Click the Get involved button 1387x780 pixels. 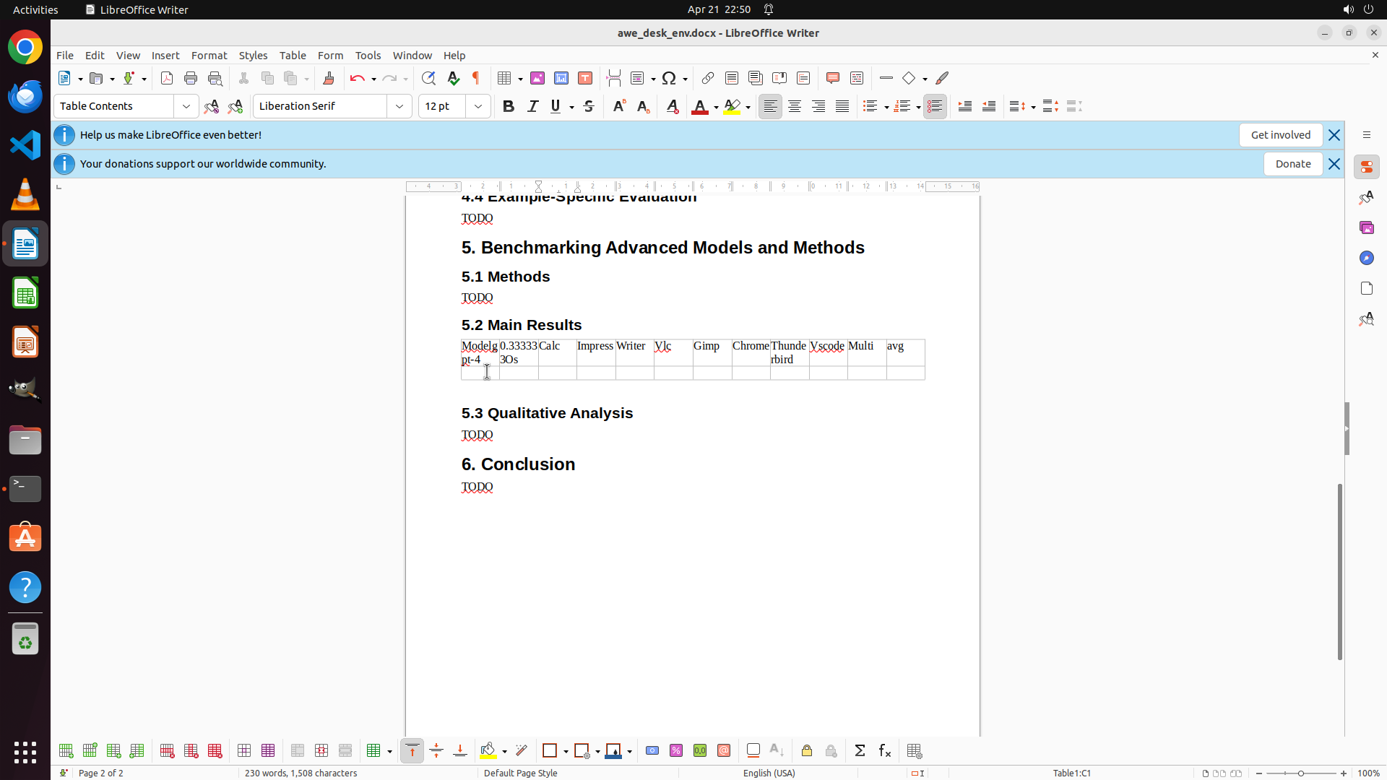(x=1280, y=135)
